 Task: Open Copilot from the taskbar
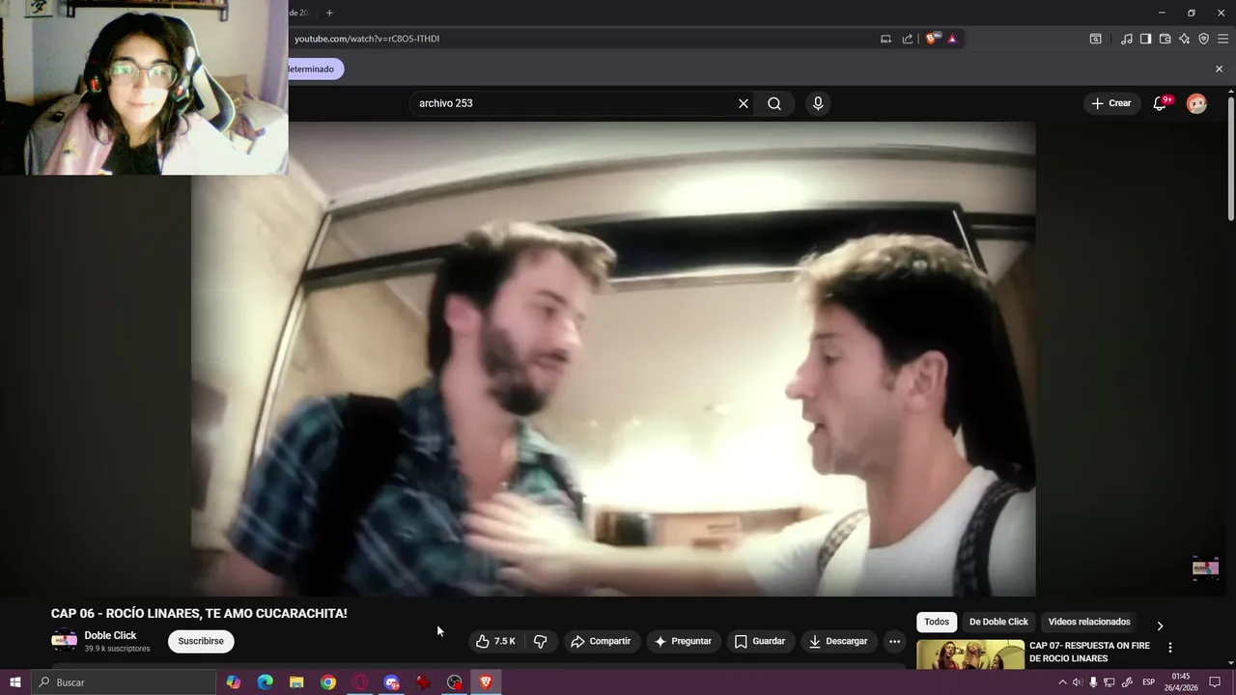click(x=234, y=682)
